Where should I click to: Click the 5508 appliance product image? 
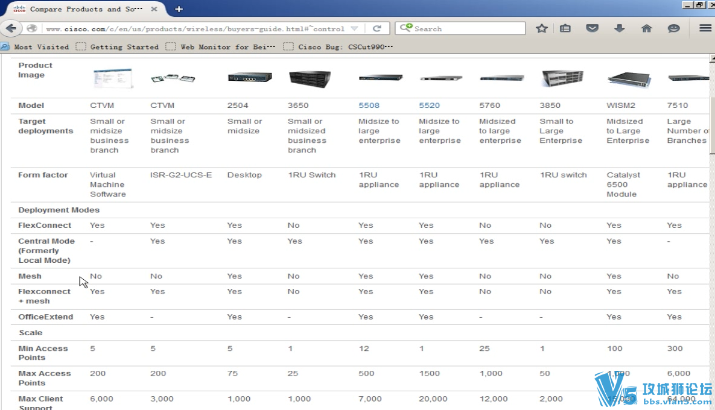tap(380, 77)
